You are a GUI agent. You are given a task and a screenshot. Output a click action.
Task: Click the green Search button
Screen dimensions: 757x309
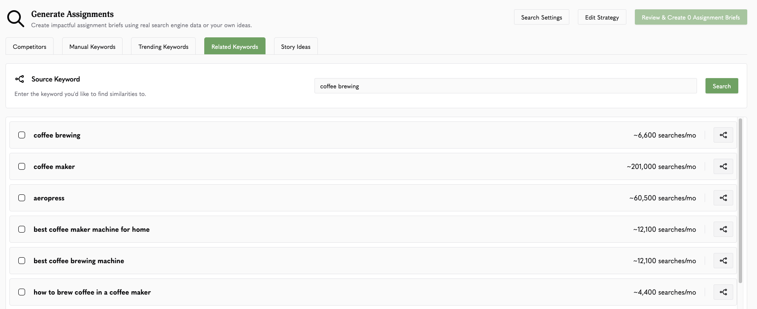tap(722, 86)
